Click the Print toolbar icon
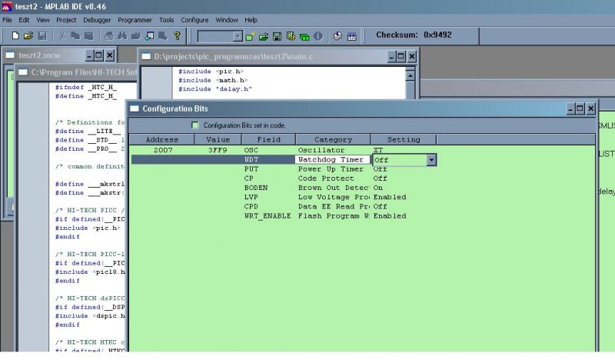 pos(109,35)
